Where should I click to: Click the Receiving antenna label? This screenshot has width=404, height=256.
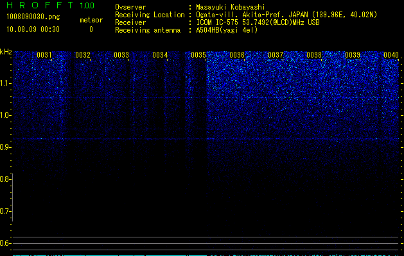coord(148,30)
